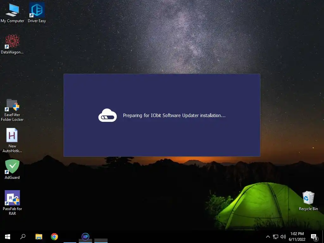Screen dimensions: 324x243
Task: Select AdGuard desktop shortcut
Action: pos(12,169)
